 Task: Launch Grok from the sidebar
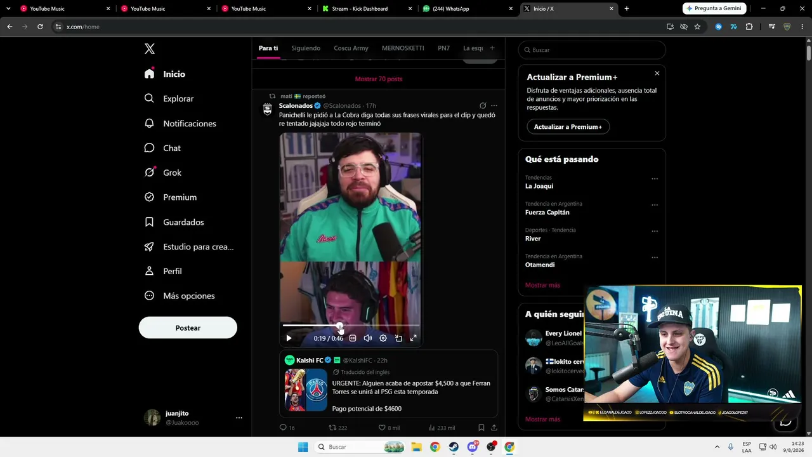coord(162,173)
